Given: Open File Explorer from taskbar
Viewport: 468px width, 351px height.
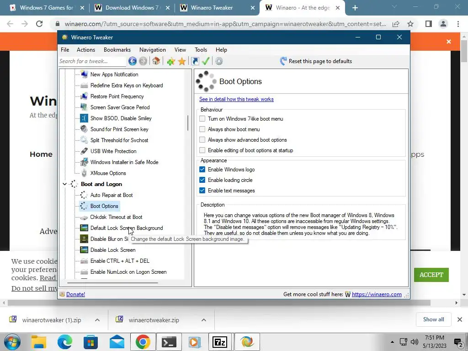Looking at the screenshot, I should (x=39, y=342).
